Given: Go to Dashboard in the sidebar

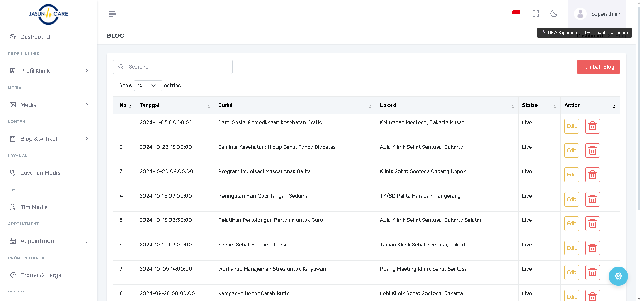Looking at the screenshot, I should (35, 37).
